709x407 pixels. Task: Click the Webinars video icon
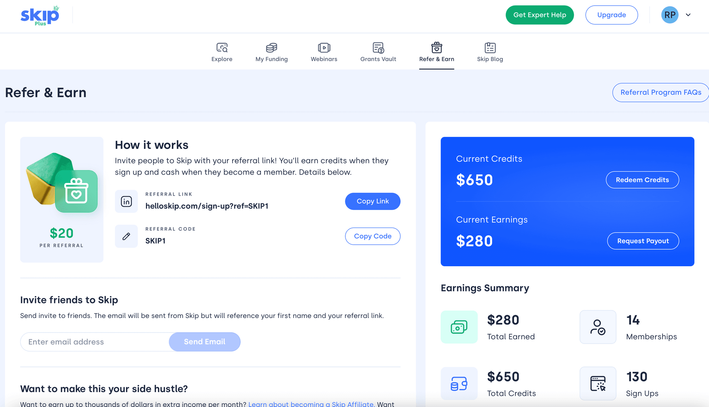click(324, 48)
